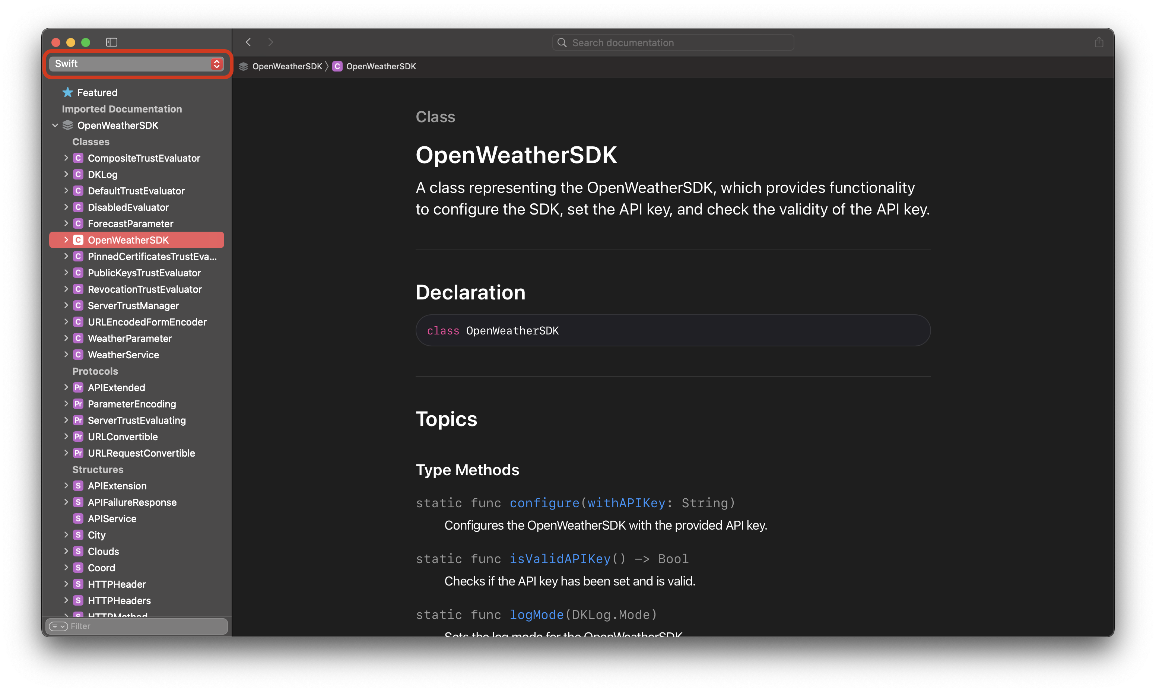Expand the PublicKeysTrustEvaluator class
Image resolution: width=1156 pixels, height=692 pixels.
pos(66,272)
